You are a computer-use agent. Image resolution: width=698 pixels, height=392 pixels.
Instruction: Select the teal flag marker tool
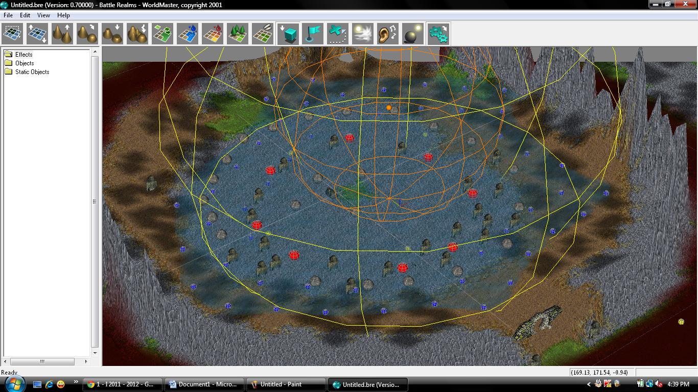click(313, 34)
